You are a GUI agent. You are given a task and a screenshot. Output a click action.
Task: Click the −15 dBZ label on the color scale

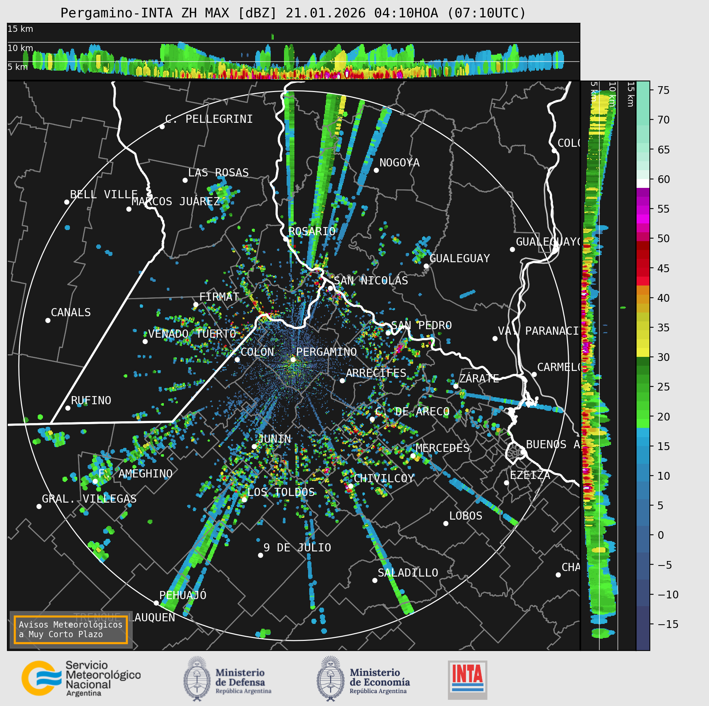point(668,625)
